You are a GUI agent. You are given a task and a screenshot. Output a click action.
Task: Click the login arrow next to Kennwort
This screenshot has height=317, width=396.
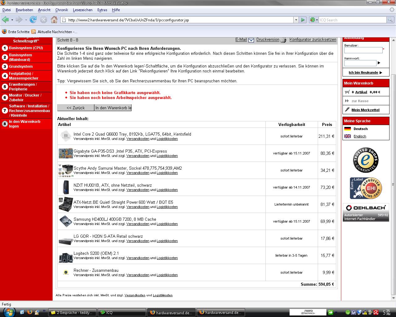coord(379,63)
